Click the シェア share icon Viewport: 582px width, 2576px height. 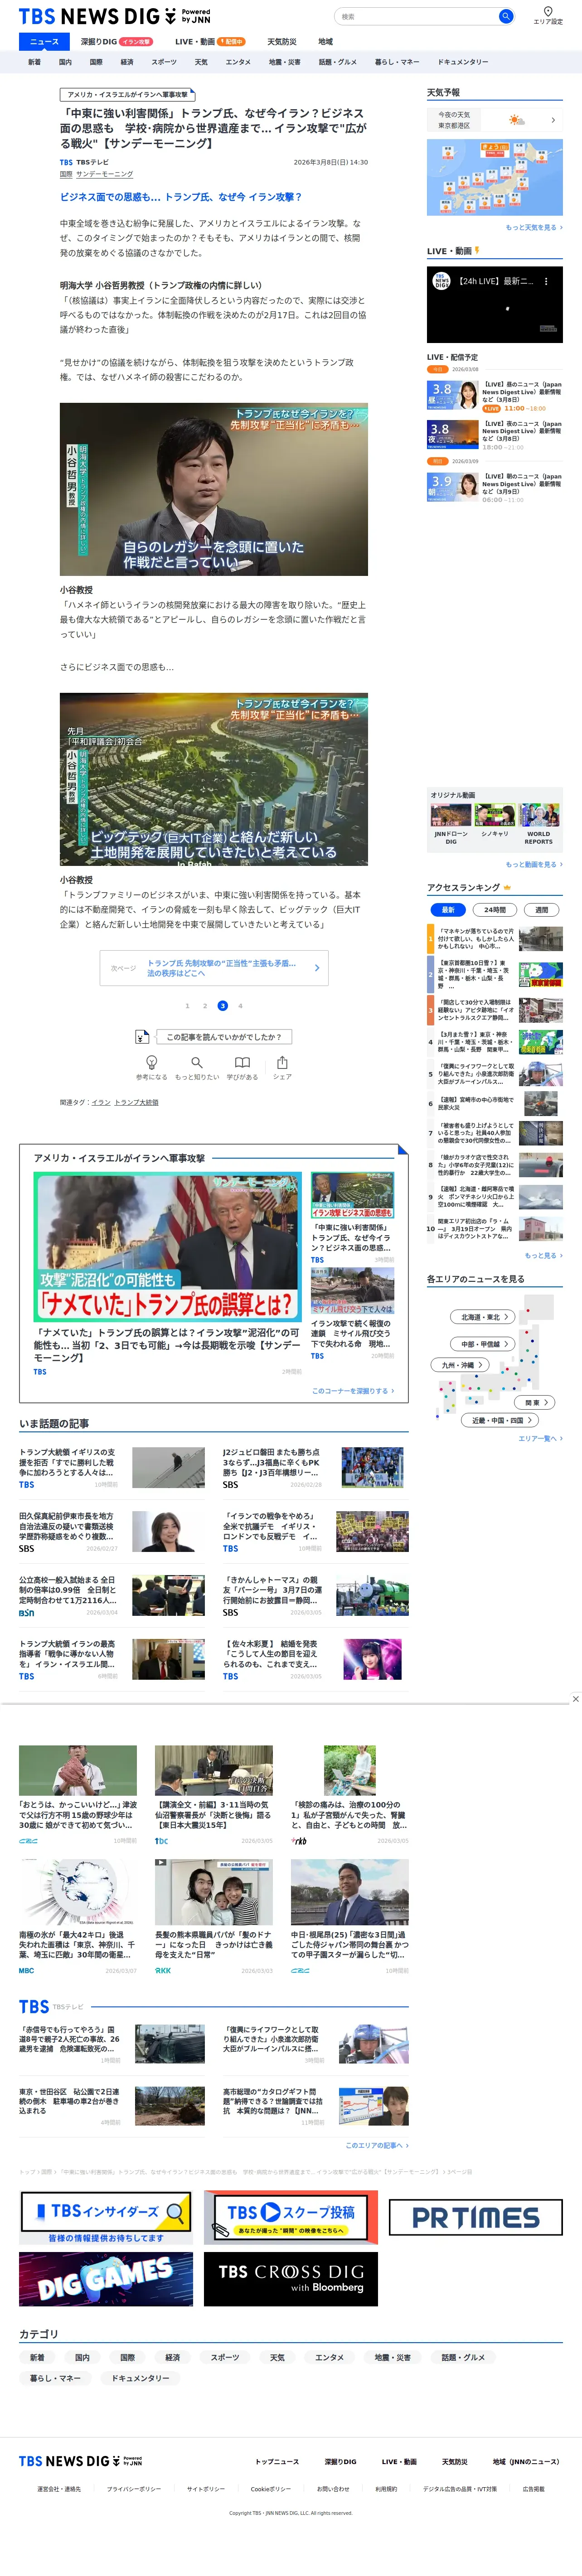pos(282,1062)
